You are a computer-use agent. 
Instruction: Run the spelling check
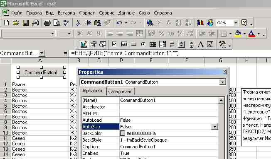point(66,23)
